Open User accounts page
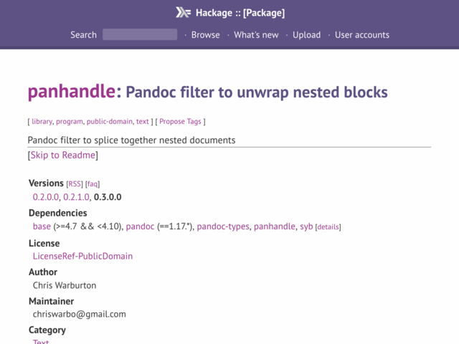Image resolution: width=459 pixels, height=344 pixels. 362,35
